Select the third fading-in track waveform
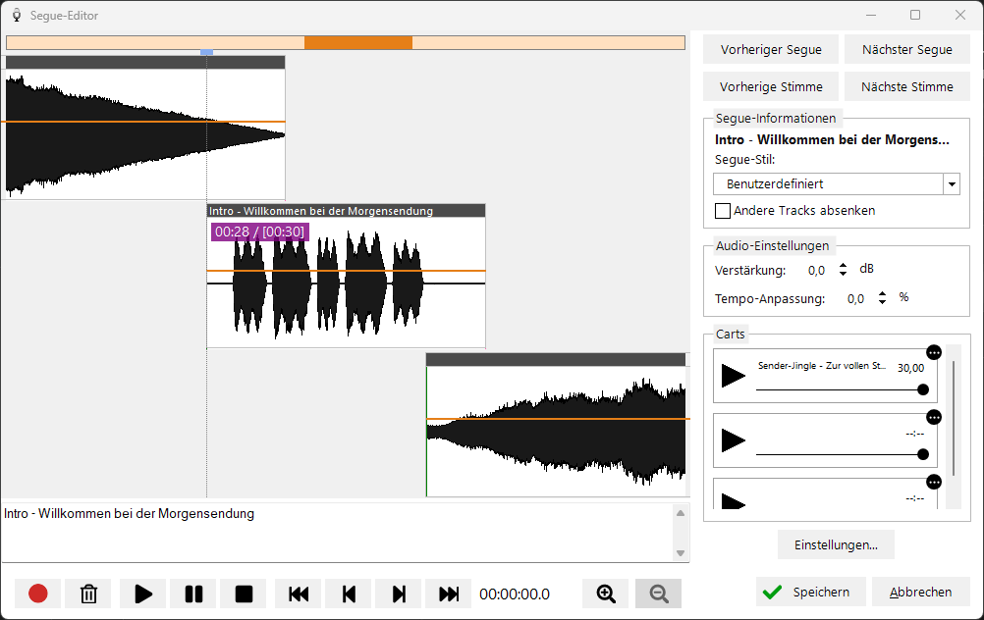The width and height of the screenshot is (984, 620). (556, 432)
